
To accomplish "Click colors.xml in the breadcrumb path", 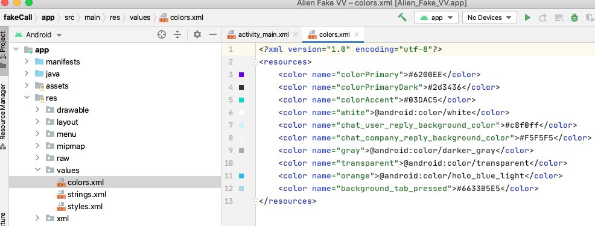I will point(182,17).
